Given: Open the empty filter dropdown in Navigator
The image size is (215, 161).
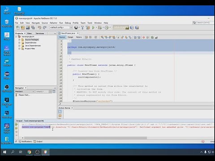Looking at the screenshot, I should 43,91.
